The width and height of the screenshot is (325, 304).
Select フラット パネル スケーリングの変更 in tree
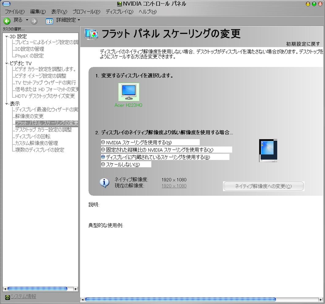(x=46, y=123)
